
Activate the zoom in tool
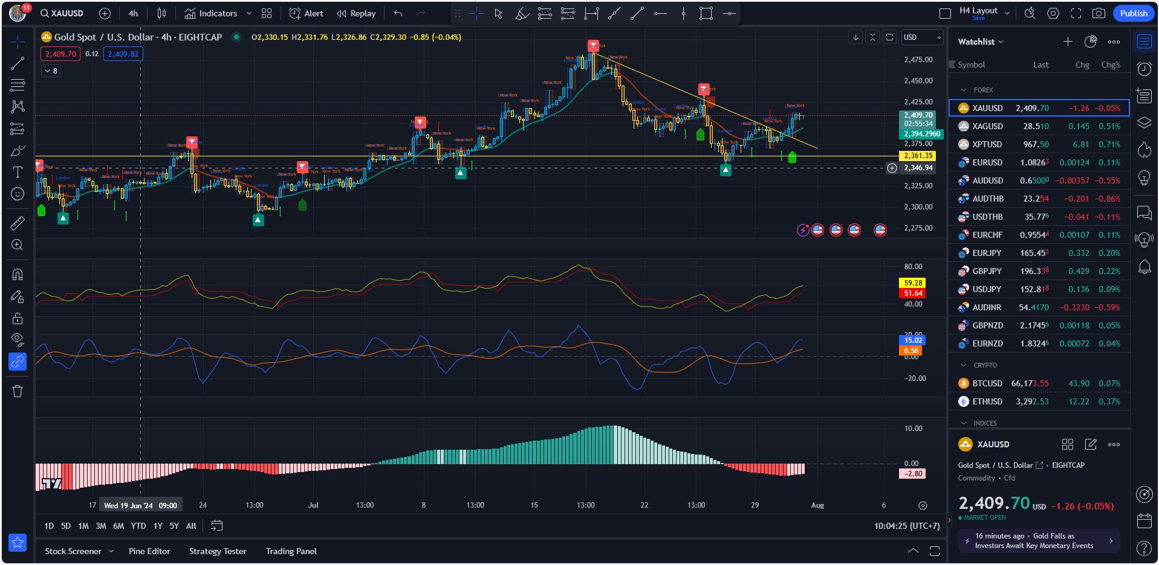(18, 245)
